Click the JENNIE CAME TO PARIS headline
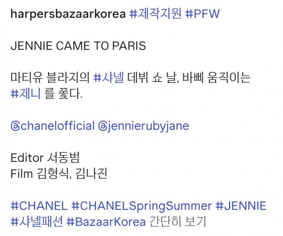Viewport: 283px width, 236px height. click(78, 46)
